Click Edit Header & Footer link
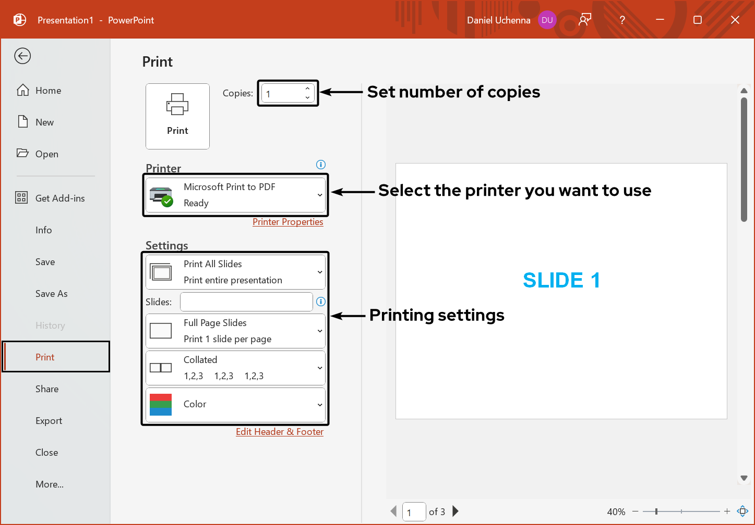 280,431
